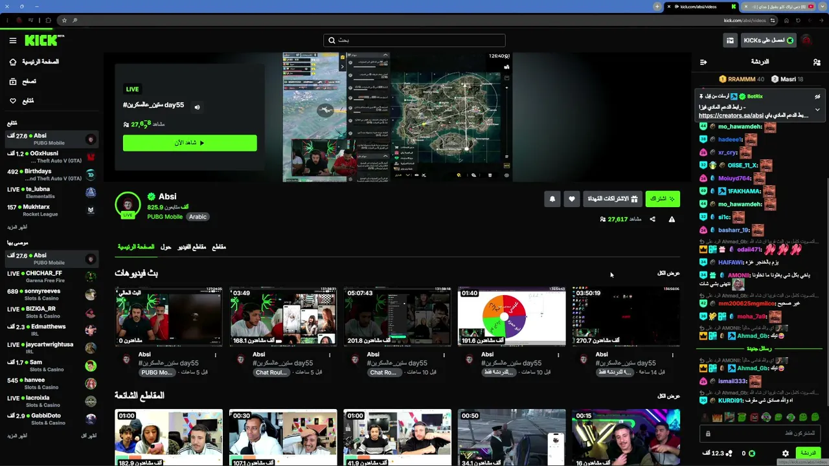Toggle notifications with the bell button
Image resolution: width=829 pixels, height=466 pixels.
[x=552, y=199]
